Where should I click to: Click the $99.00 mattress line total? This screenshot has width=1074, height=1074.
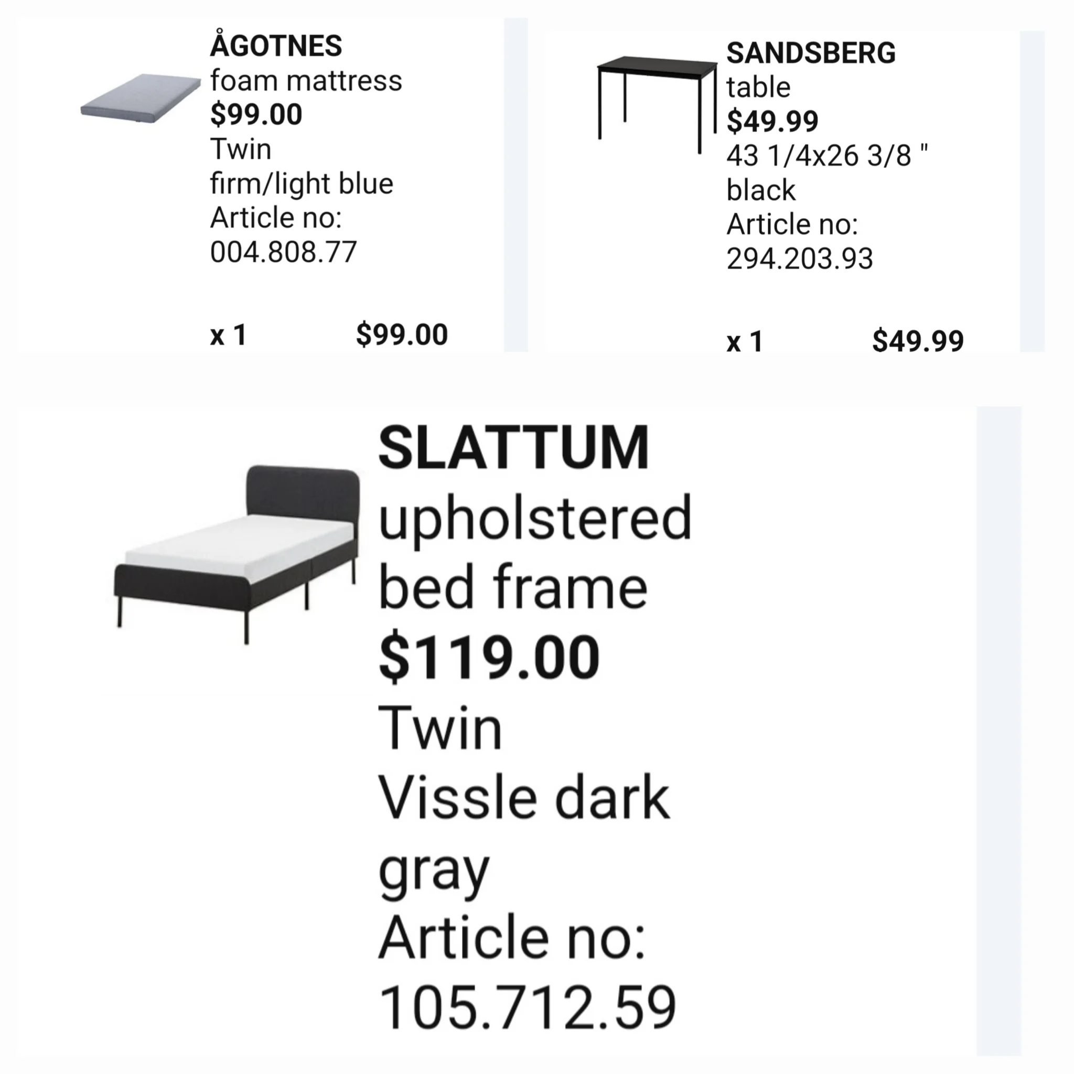coord(401,335)
